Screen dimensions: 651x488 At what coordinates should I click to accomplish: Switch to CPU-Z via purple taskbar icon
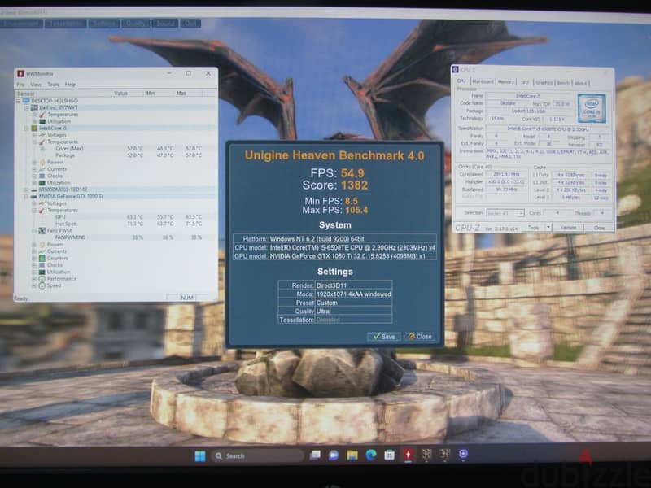pyautogui.click(x=463, y=455)
